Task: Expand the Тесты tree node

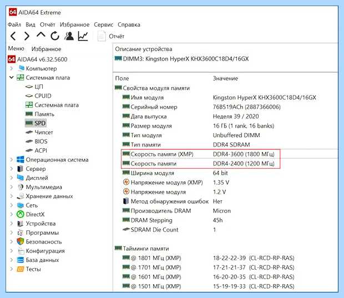Action: 12,269
